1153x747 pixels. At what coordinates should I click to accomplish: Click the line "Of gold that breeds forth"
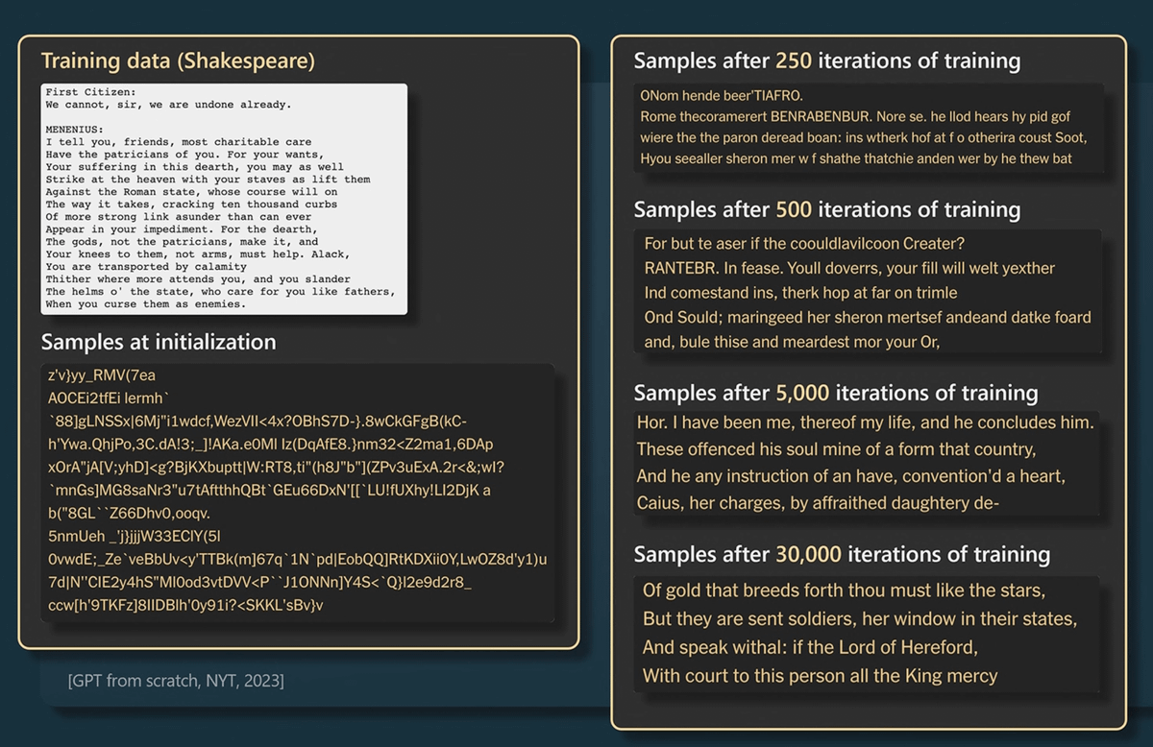843,590
